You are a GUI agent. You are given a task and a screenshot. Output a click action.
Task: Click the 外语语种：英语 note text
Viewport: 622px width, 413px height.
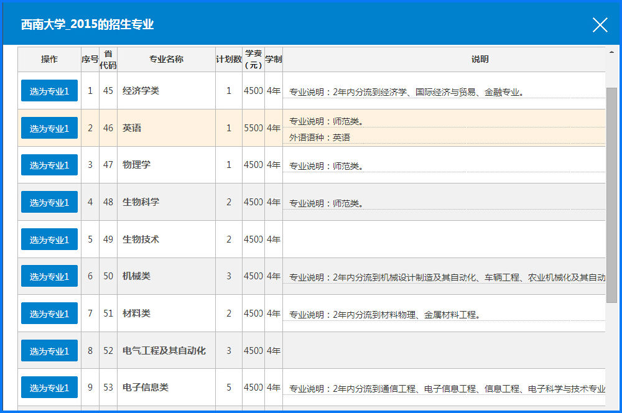320,137
